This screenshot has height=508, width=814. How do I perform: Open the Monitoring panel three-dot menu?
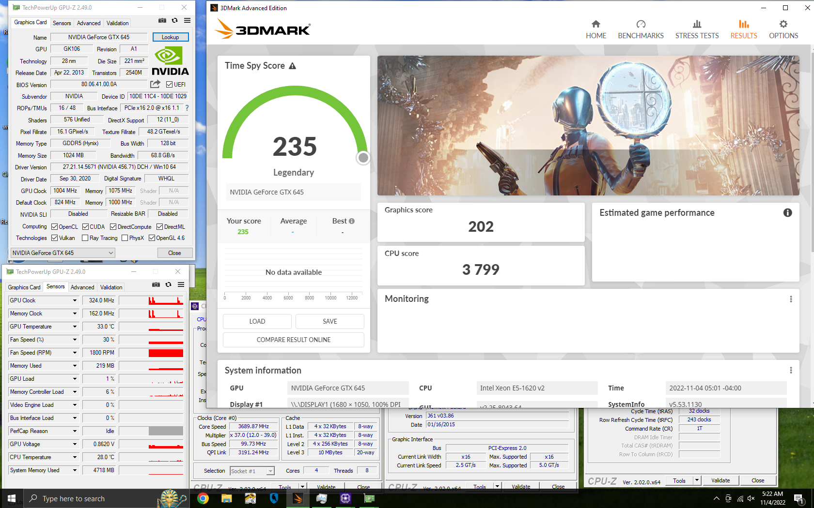click(791, 299)
